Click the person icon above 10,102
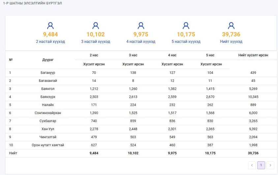278x175 pixels. point(96,26)
